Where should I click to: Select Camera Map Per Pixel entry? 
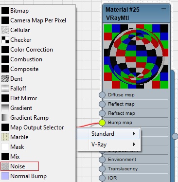pyautogui.click(x=38, y=20)
